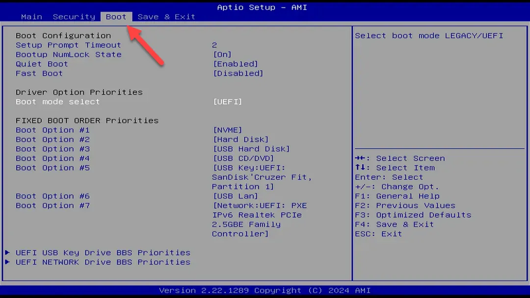Viewport: 530px width, 298px height.
Task: Select the Boot tab
Action: [116, 17]
